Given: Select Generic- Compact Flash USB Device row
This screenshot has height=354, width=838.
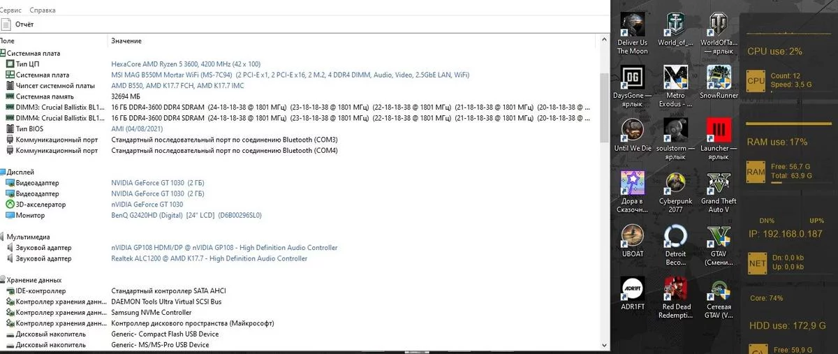Looking at the screenshot, I should click(165, 334).
